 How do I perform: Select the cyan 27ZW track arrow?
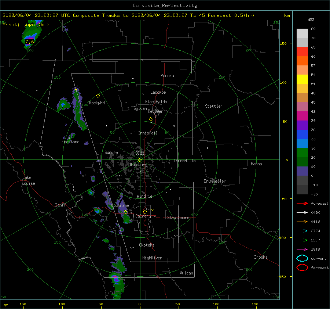pyautogui.click(x=302, y=231)
